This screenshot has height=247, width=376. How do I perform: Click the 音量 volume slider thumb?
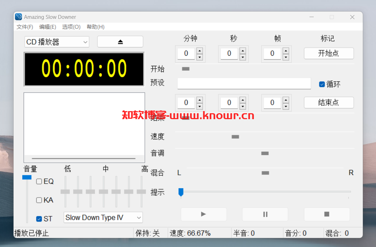(x=27, y=177)
